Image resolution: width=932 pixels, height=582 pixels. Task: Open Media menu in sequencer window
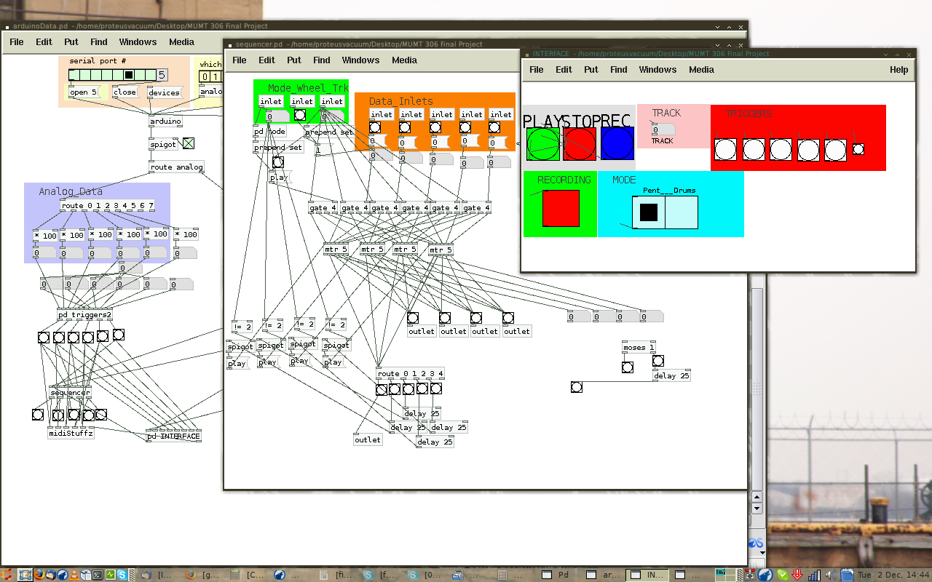404,60
